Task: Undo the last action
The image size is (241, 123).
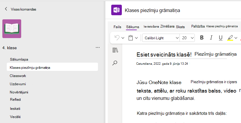Action: pos(117,38)
